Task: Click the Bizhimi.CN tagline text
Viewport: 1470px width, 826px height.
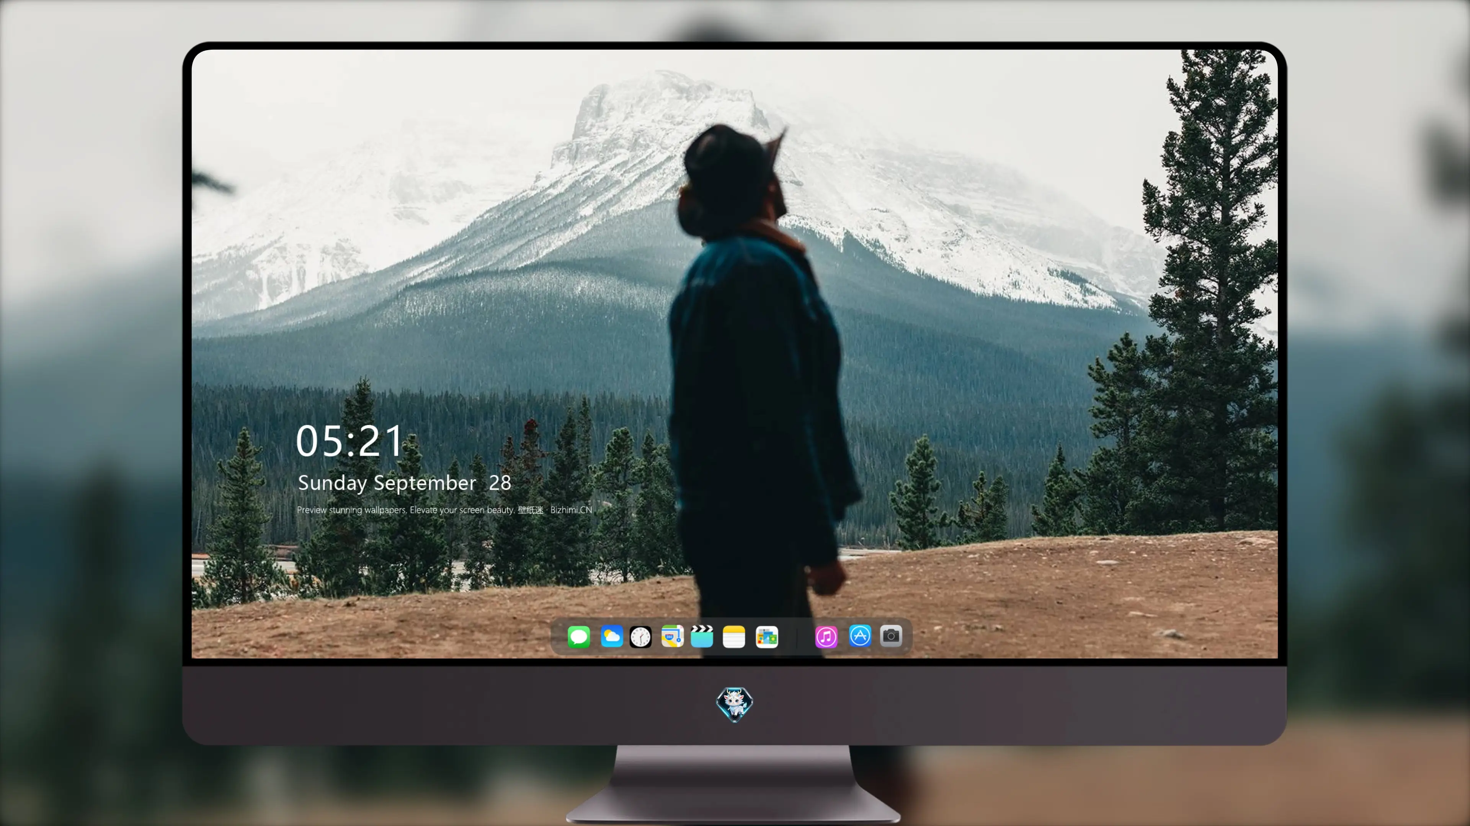Action: (x=444, y=510)
